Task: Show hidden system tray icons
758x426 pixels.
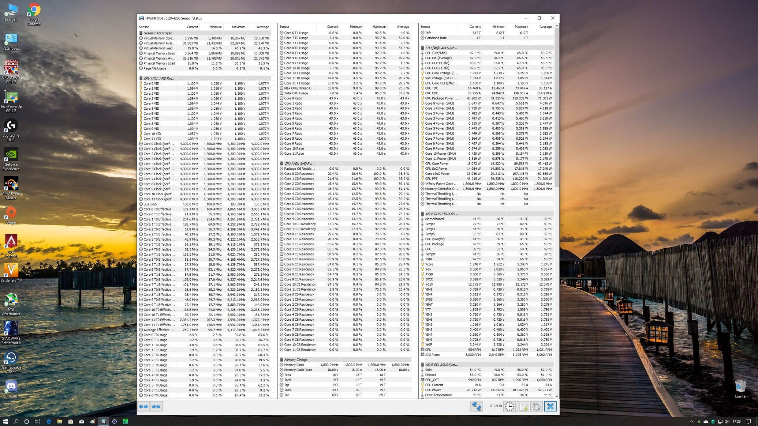Action: 691,421
